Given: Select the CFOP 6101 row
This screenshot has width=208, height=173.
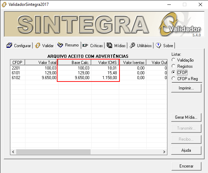Looking at the screenshot, I should coord(89,73).
